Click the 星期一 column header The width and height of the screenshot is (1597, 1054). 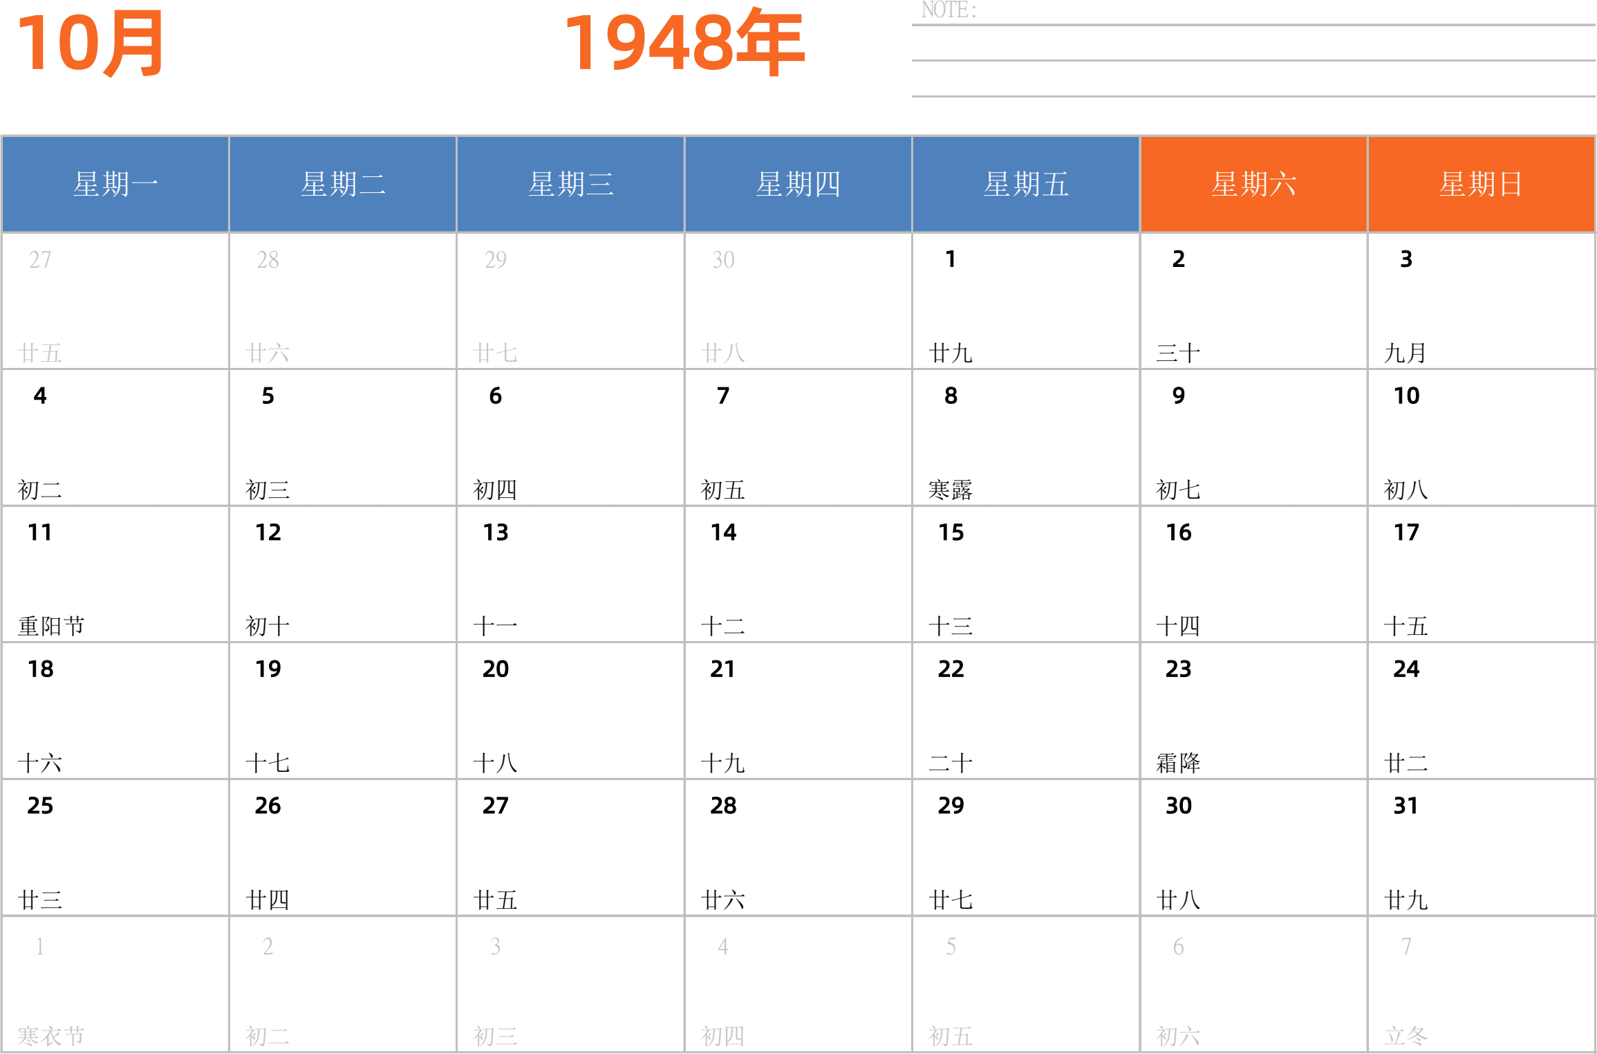tap(115, 184)
